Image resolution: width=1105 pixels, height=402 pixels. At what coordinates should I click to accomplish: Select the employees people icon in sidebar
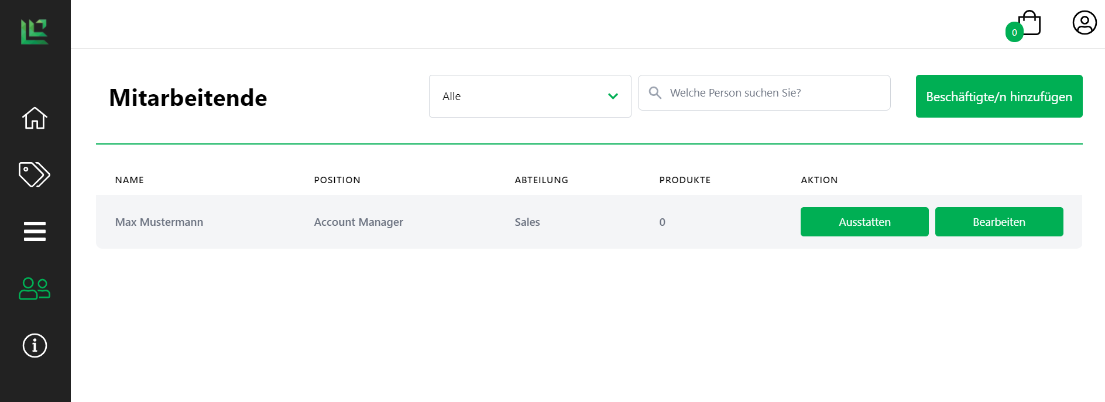pos(35,288)
